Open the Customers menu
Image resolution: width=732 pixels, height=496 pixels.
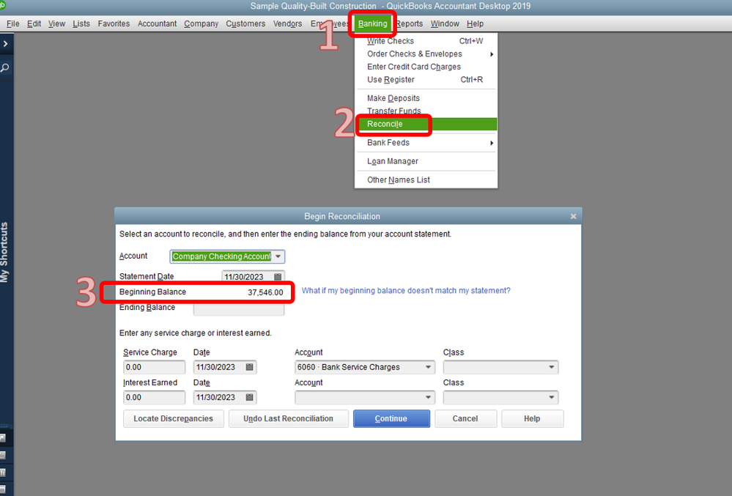point(245,23)
